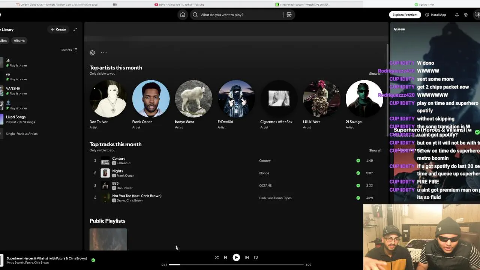Open now playing Superhero song title
480x270 pixels.
[x=46, y=258]
